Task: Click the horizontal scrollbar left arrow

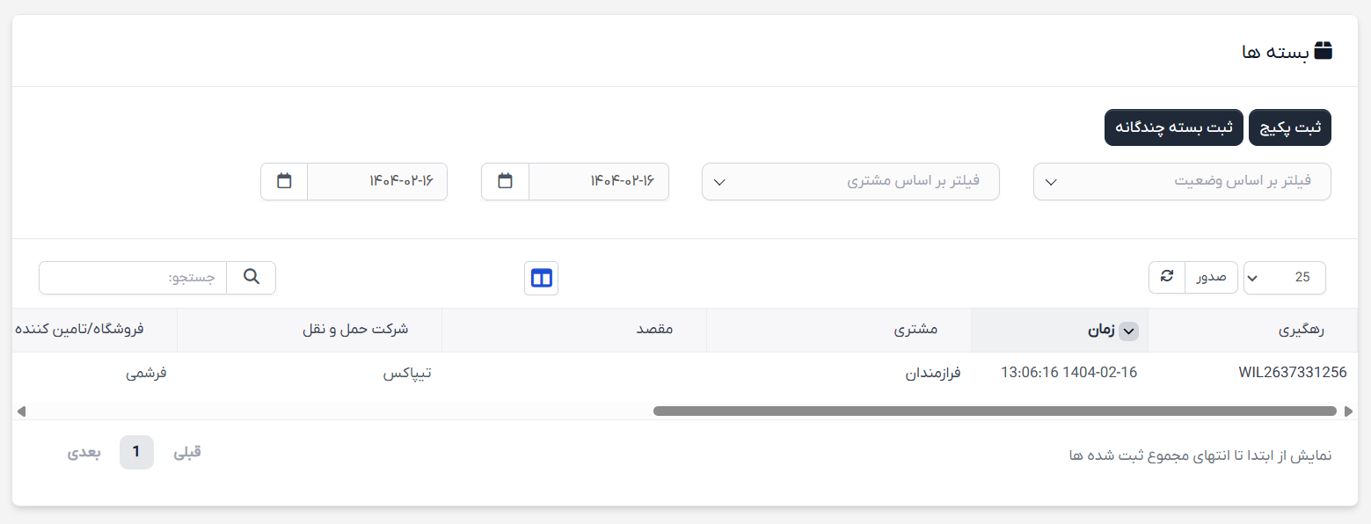Action: (21, 411)
